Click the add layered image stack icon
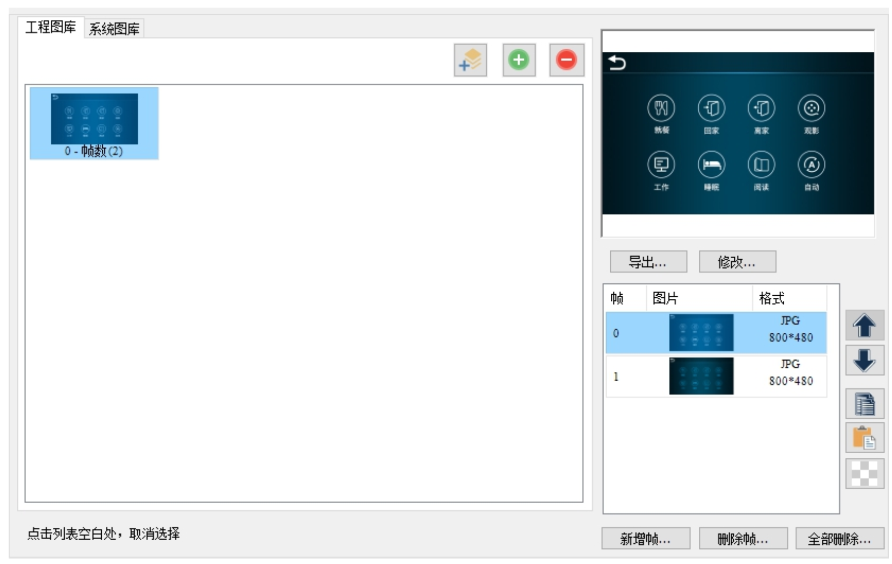Image resolution: width=892 pixels, height=564 pixels. [470, 60]
